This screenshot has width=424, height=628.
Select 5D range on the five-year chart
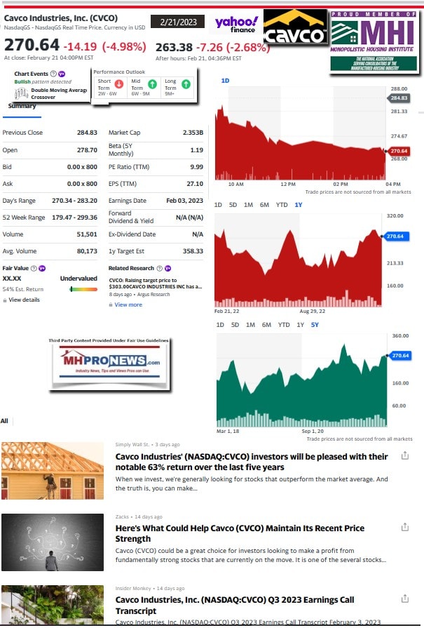tap(235, 325)
